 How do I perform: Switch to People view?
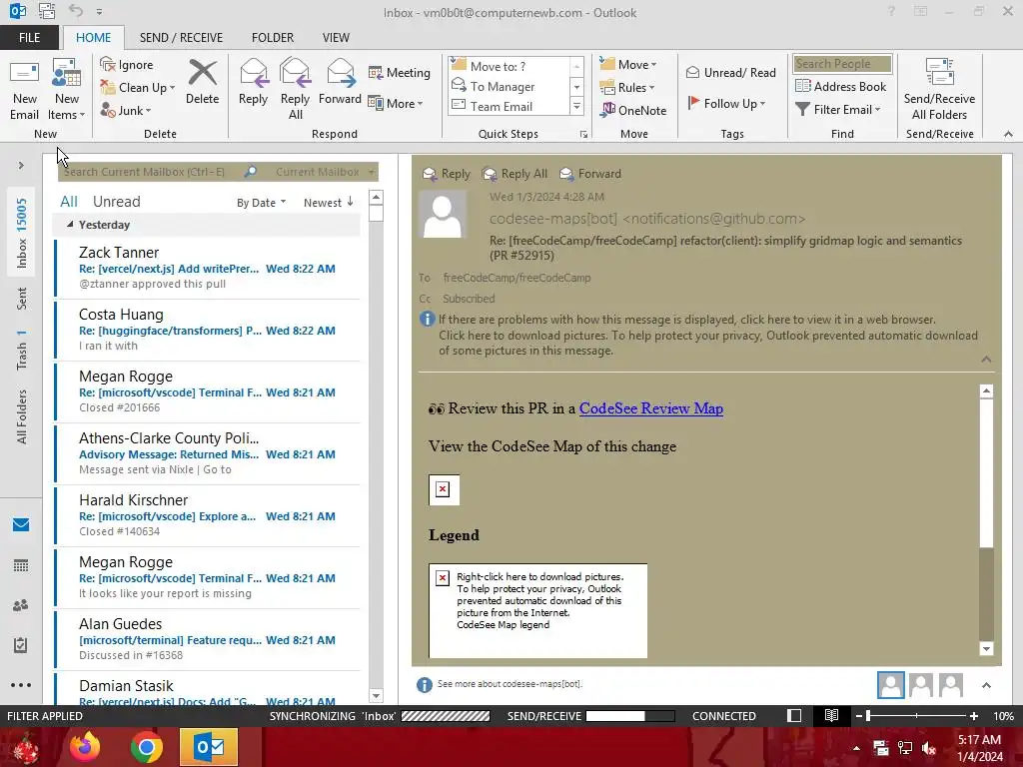coord(21,605)
